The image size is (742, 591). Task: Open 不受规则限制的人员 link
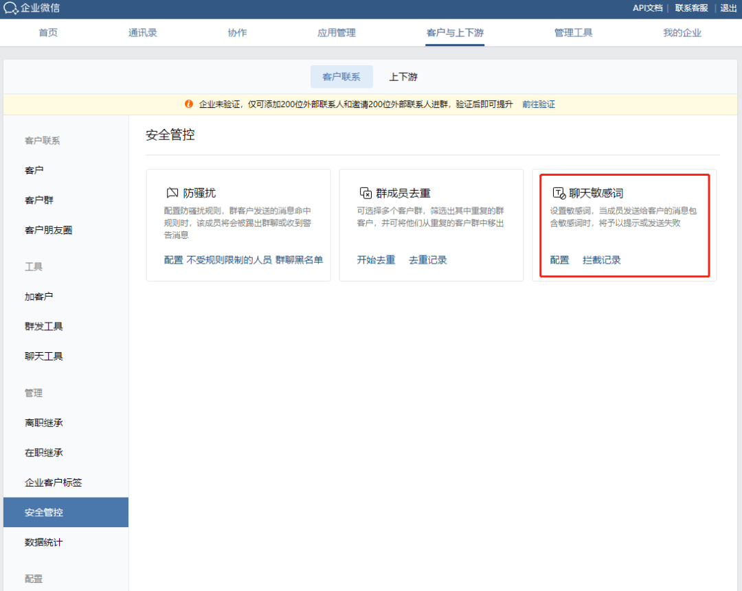click(229, 259)
